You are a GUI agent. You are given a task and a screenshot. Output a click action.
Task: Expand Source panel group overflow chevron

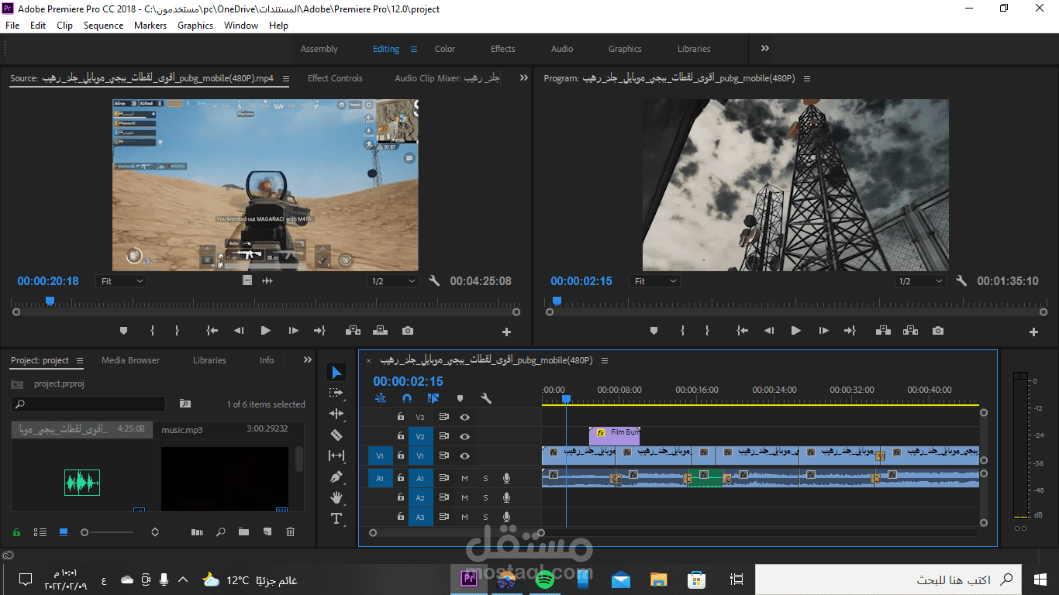pos(523,78)
